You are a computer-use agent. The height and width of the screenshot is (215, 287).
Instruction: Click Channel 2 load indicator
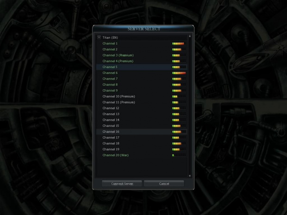[x=179, y=49]
